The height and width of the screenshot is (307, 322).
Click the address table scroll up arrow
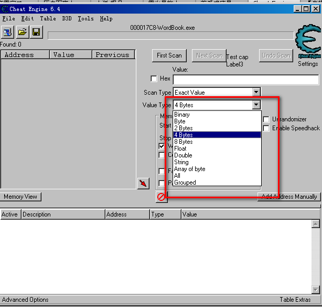pos(315,224)
